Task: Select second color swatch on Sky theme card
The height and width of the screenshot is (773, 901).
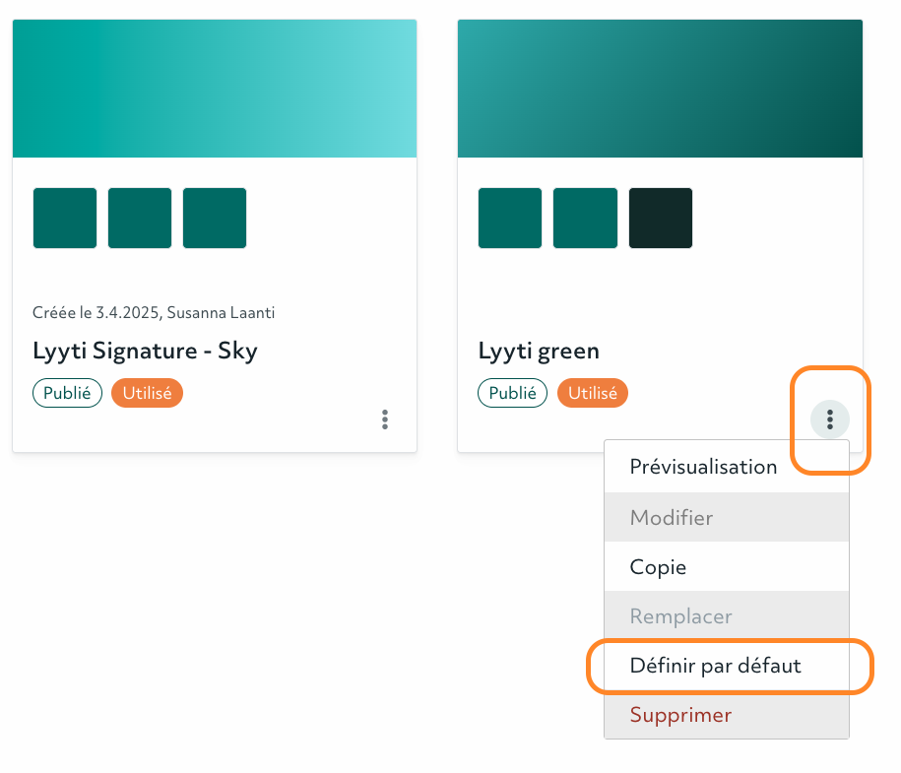Action: 140,218
